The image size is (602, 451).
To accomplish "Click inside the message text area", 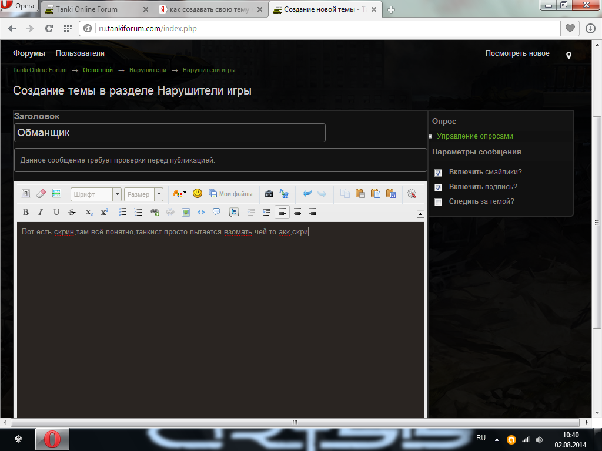I will pyautogui.click(x=221, y=319).
